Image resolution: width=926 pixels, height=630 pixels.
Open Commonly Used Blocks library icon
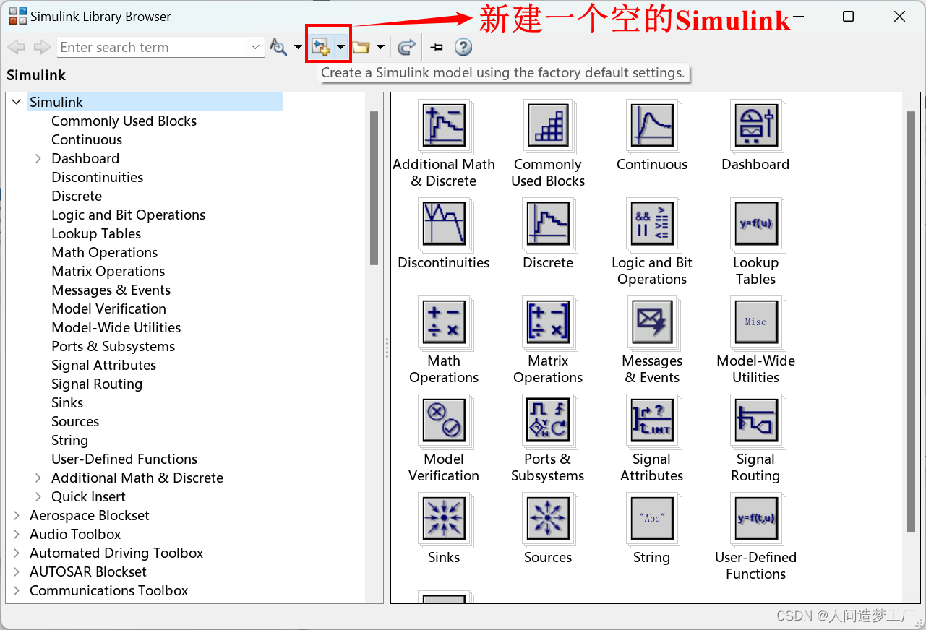click(548, 126)
